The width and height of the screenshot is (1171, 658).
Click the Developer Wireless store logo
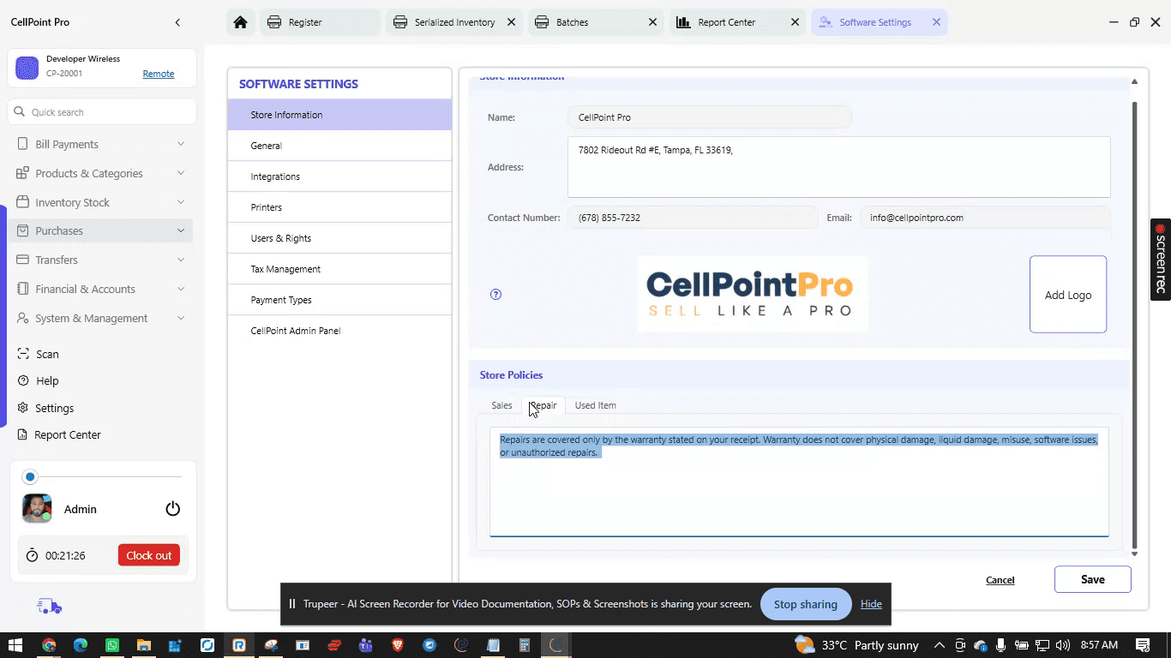(x=27, y=68)
